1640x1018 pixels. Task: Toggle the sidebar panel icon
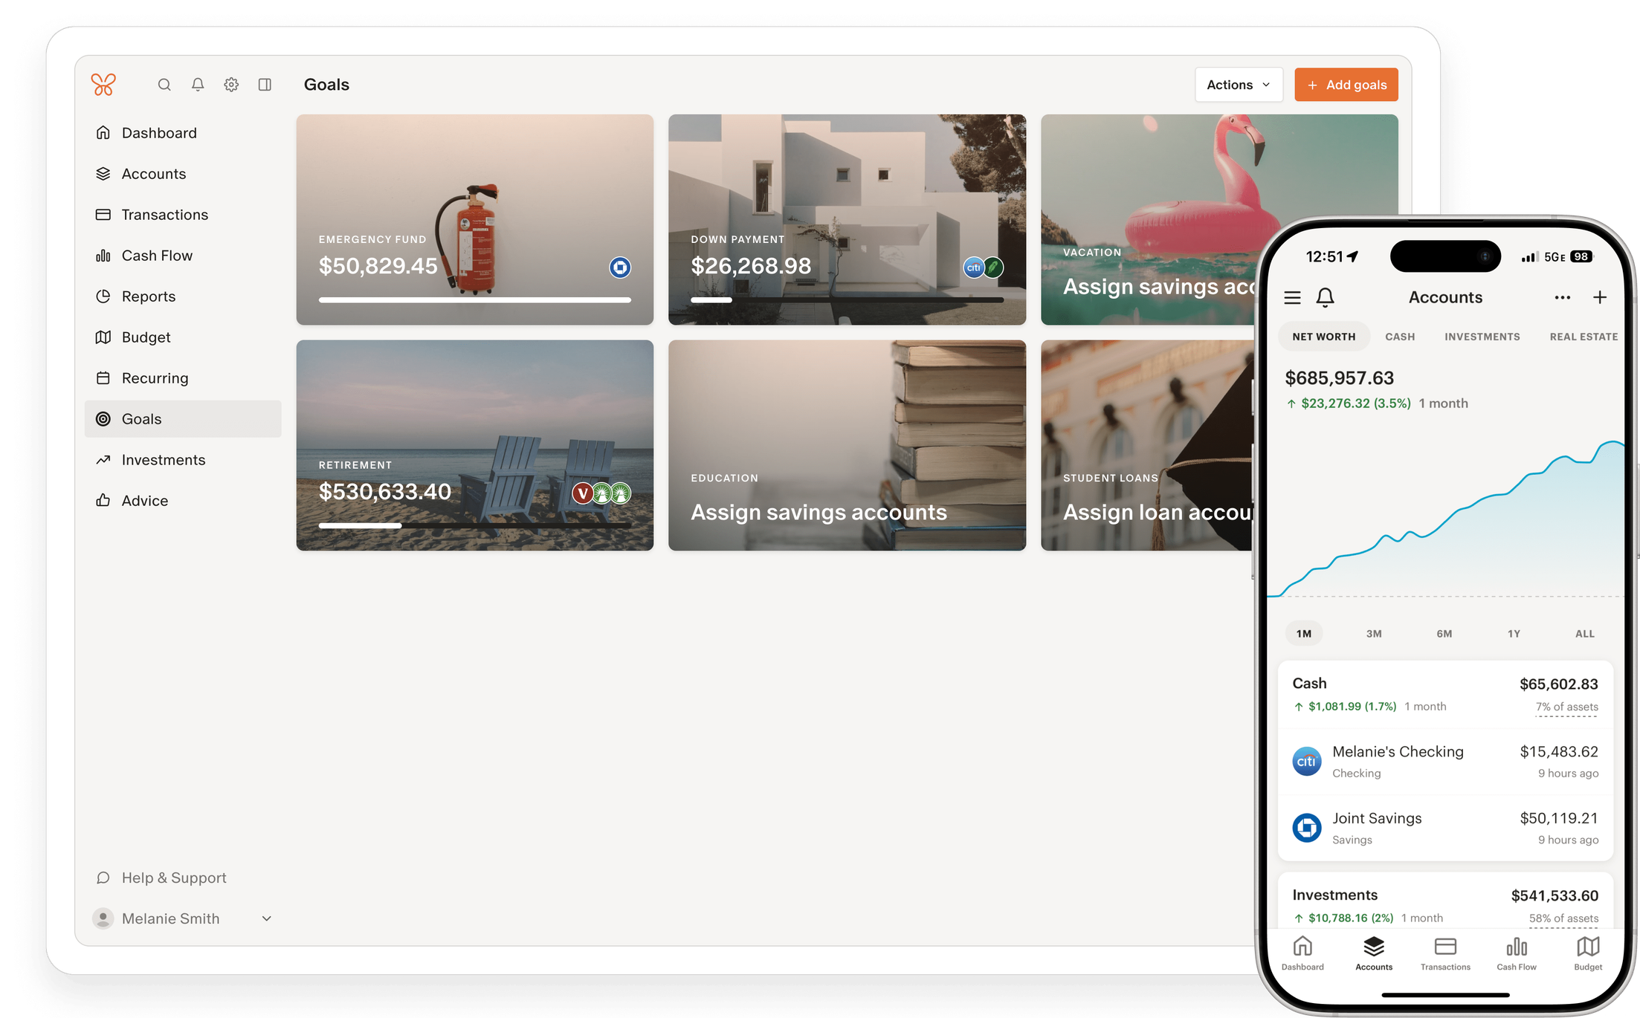[265, 85]
